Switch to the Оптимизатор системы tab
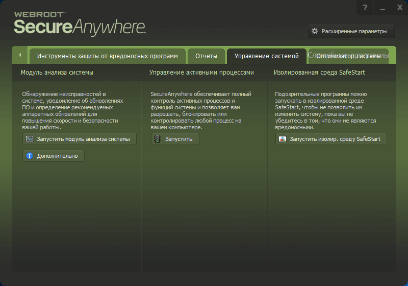The image size is (408, 286). [x=348, y=56]
